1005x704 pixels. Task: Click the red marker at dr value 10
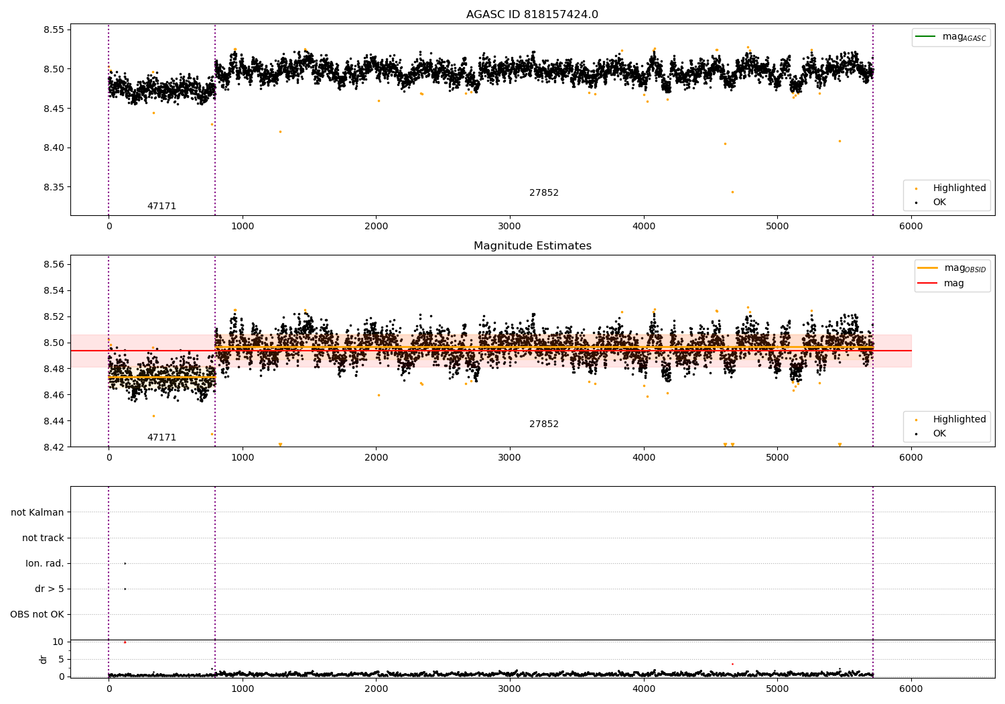[125, 642]
